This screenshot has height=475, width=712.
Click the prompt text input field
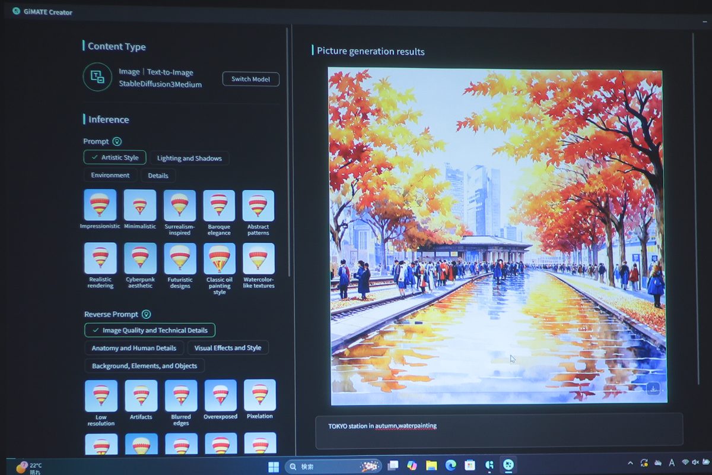coord(498,430)
